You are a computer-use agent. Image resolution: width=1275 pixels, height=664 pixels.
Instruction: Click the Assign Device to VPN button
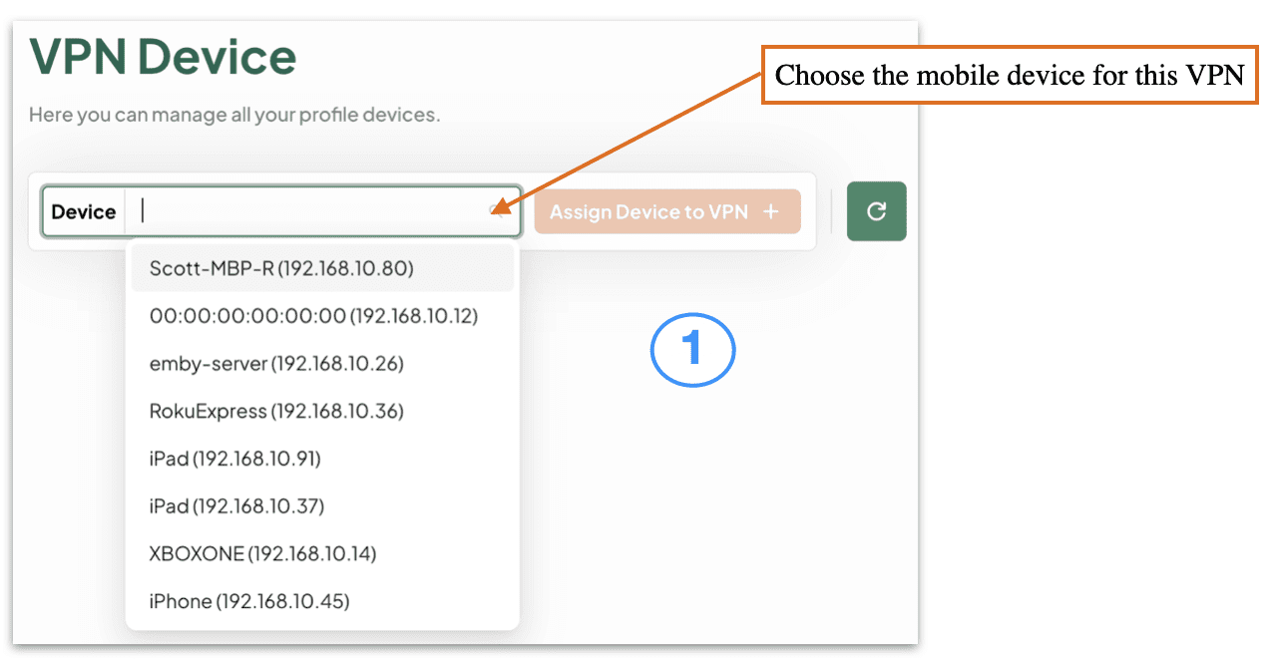[x=667, y=211]
